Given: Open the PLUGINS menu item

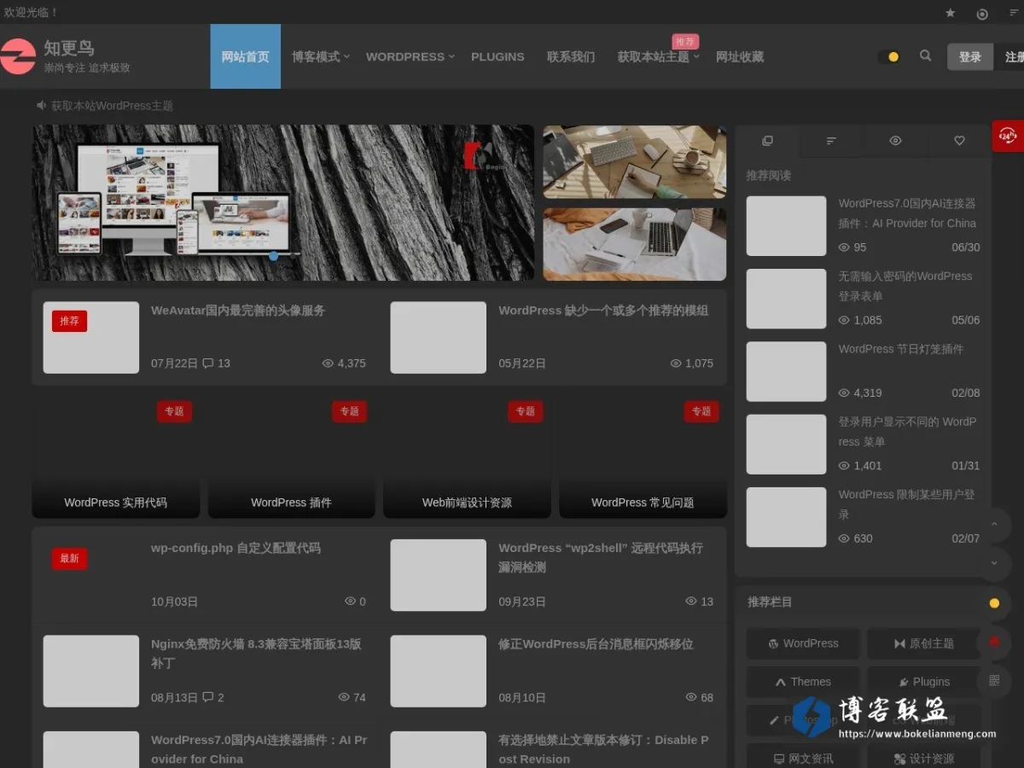Looking at the screenshot, I should click(x=497, y=56).
